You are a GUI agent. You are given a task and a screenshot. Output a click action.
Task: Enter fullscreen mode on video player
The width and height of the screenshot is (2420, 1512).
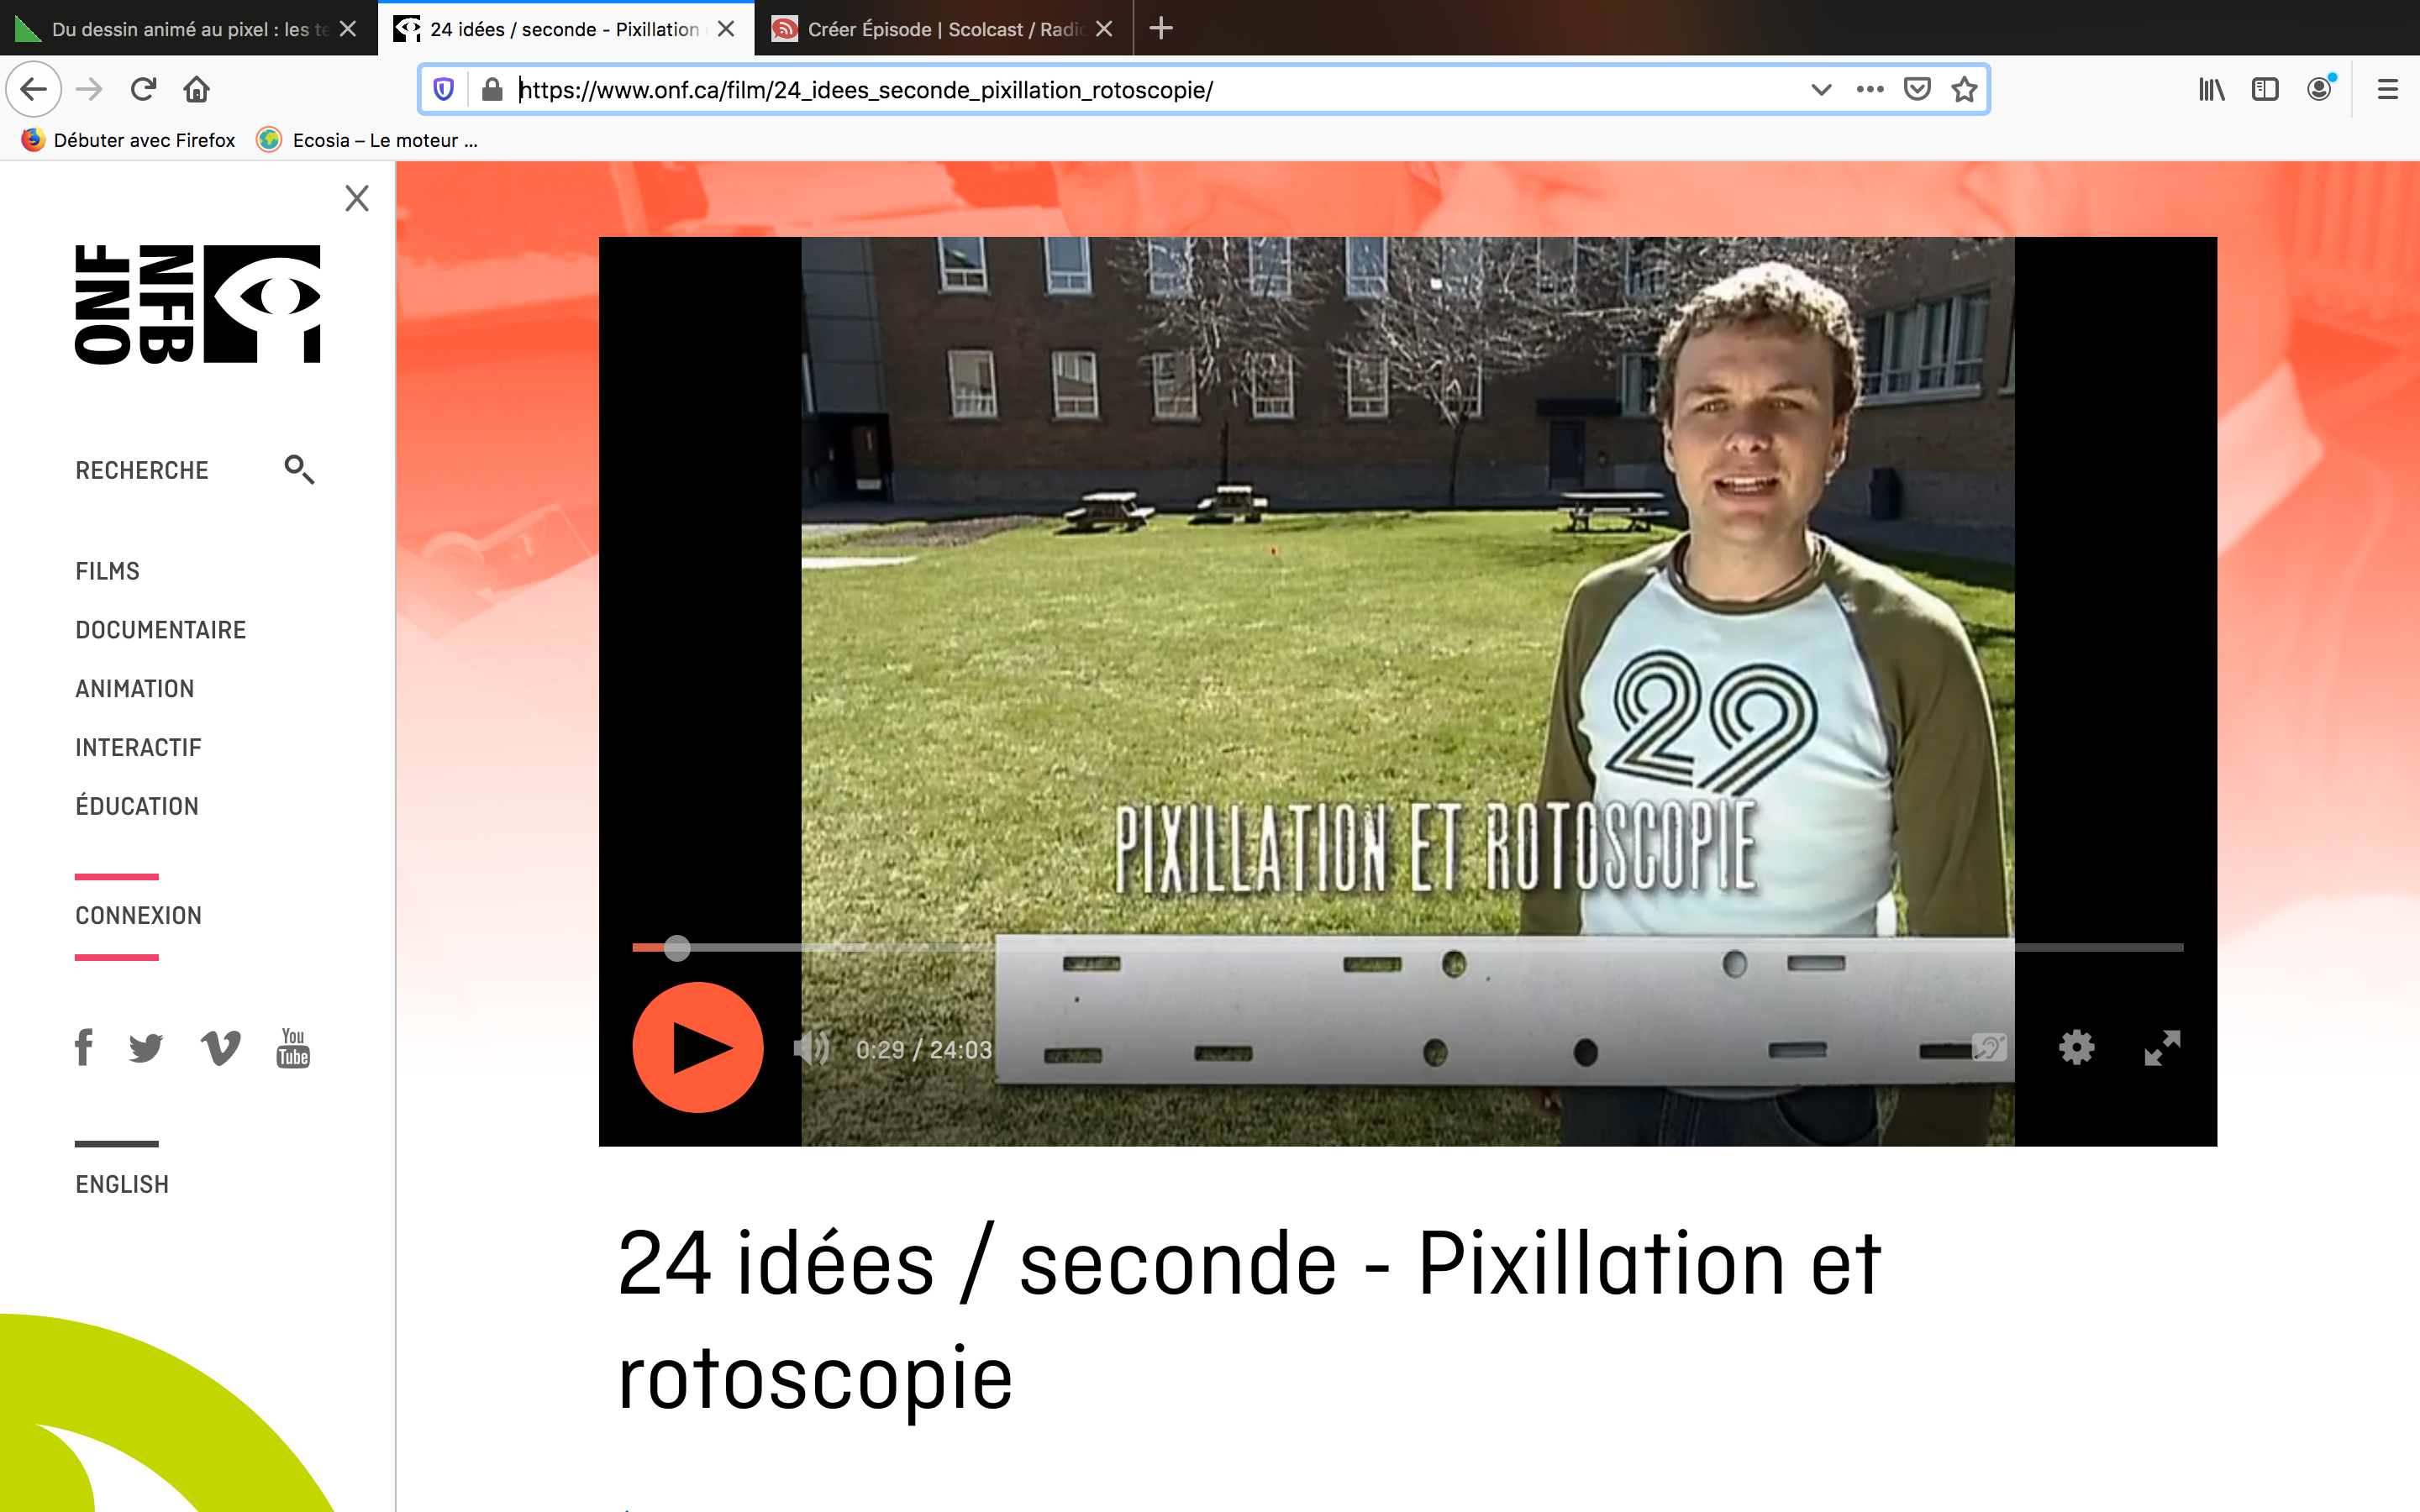pos(2162,1048)
